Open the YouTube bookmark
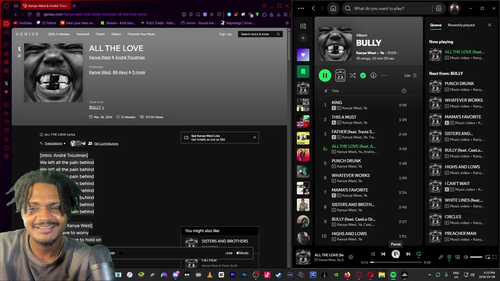 (23, 23)
